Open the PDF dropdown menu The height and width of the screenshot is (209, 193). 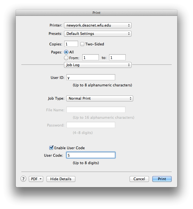coord(36,179)
